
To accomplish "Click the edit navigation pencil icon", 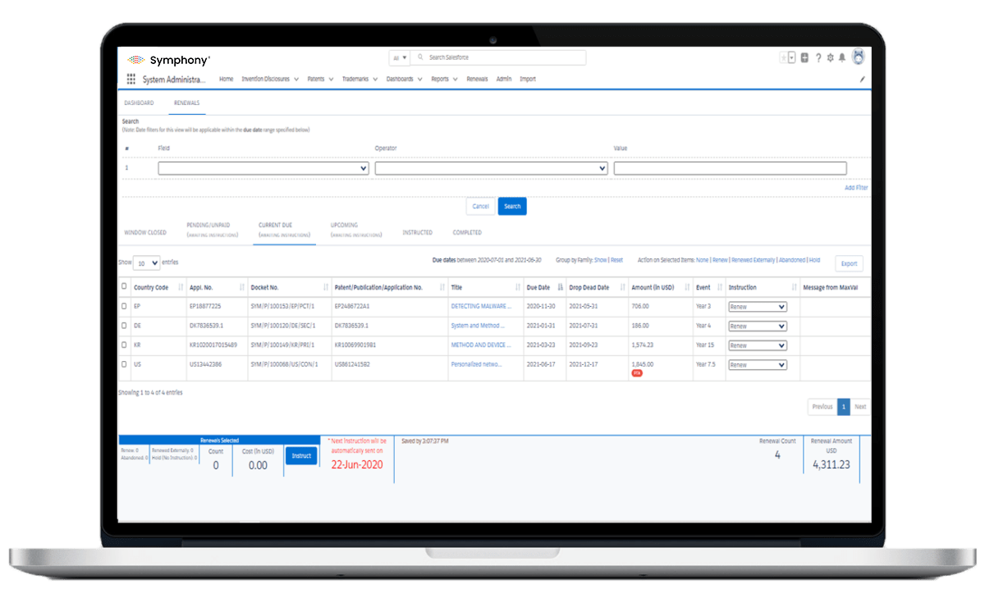I will click(x=862, y=80).
